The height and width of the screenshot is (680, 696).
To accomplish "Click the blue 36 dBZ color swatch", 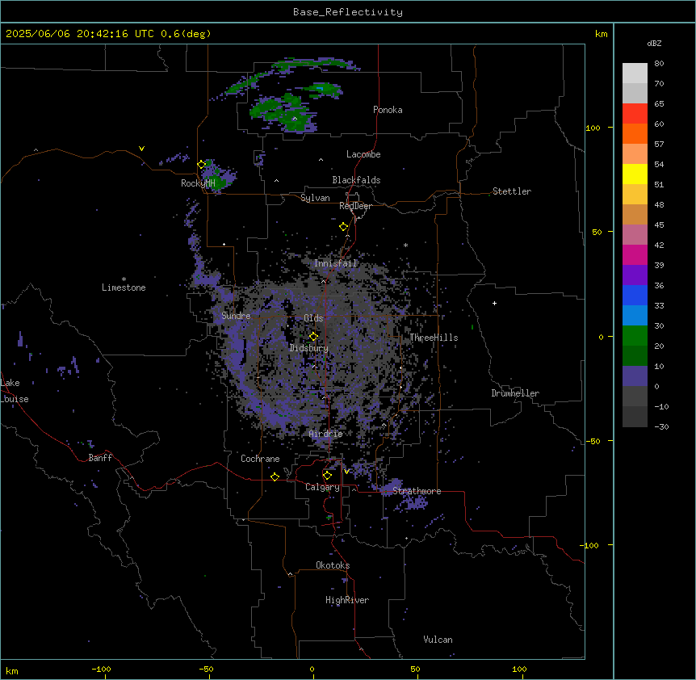I will click(635, 295).
